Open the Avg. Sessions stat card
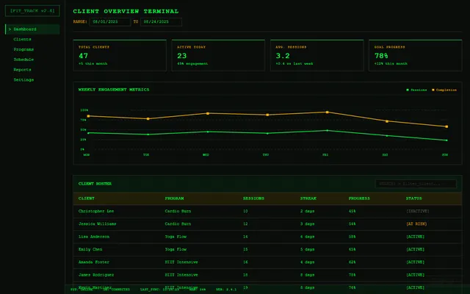The height and width of the screenshot is (294, 470). [317, 55]
